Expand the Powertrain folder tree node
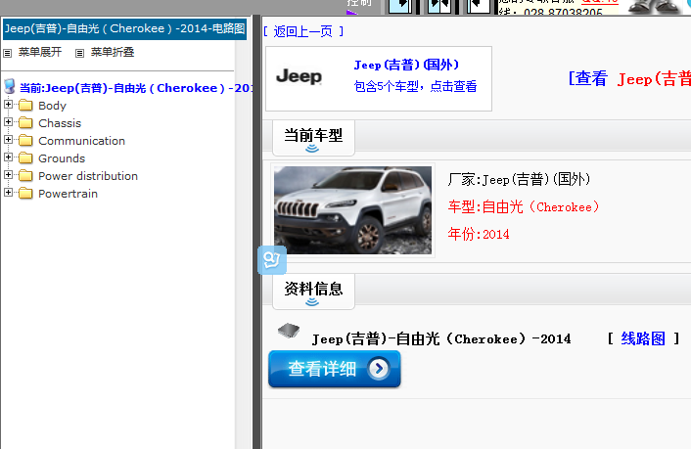The width and height of the screenshot is (691, 449). 8,193
